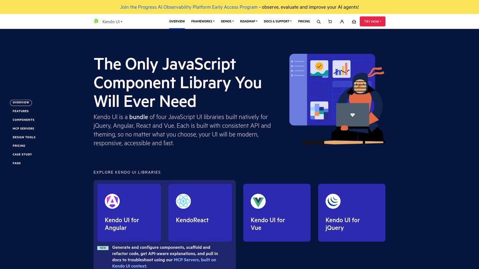This screenshot has height=269, width=479.
Task: Open PRICING from the navbar
Action: pyautogui.click(x=304, y=21)
